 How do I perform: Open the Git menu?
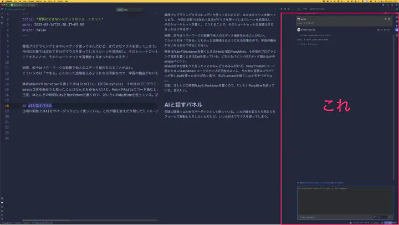point(54,1)
